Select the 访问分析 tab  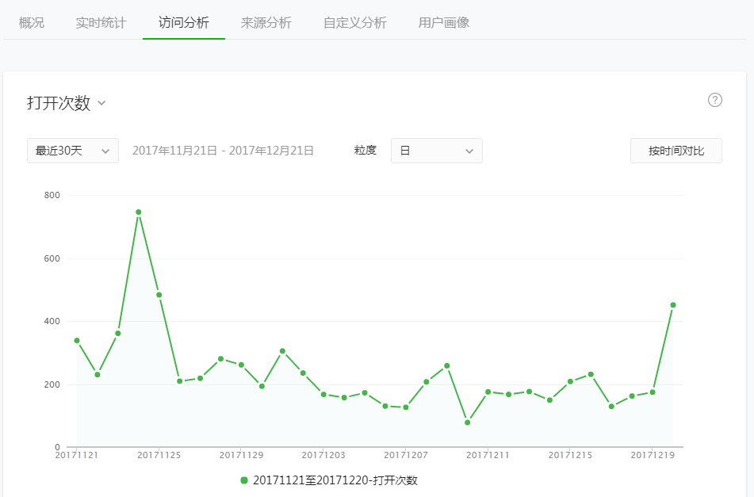(184, 22)
